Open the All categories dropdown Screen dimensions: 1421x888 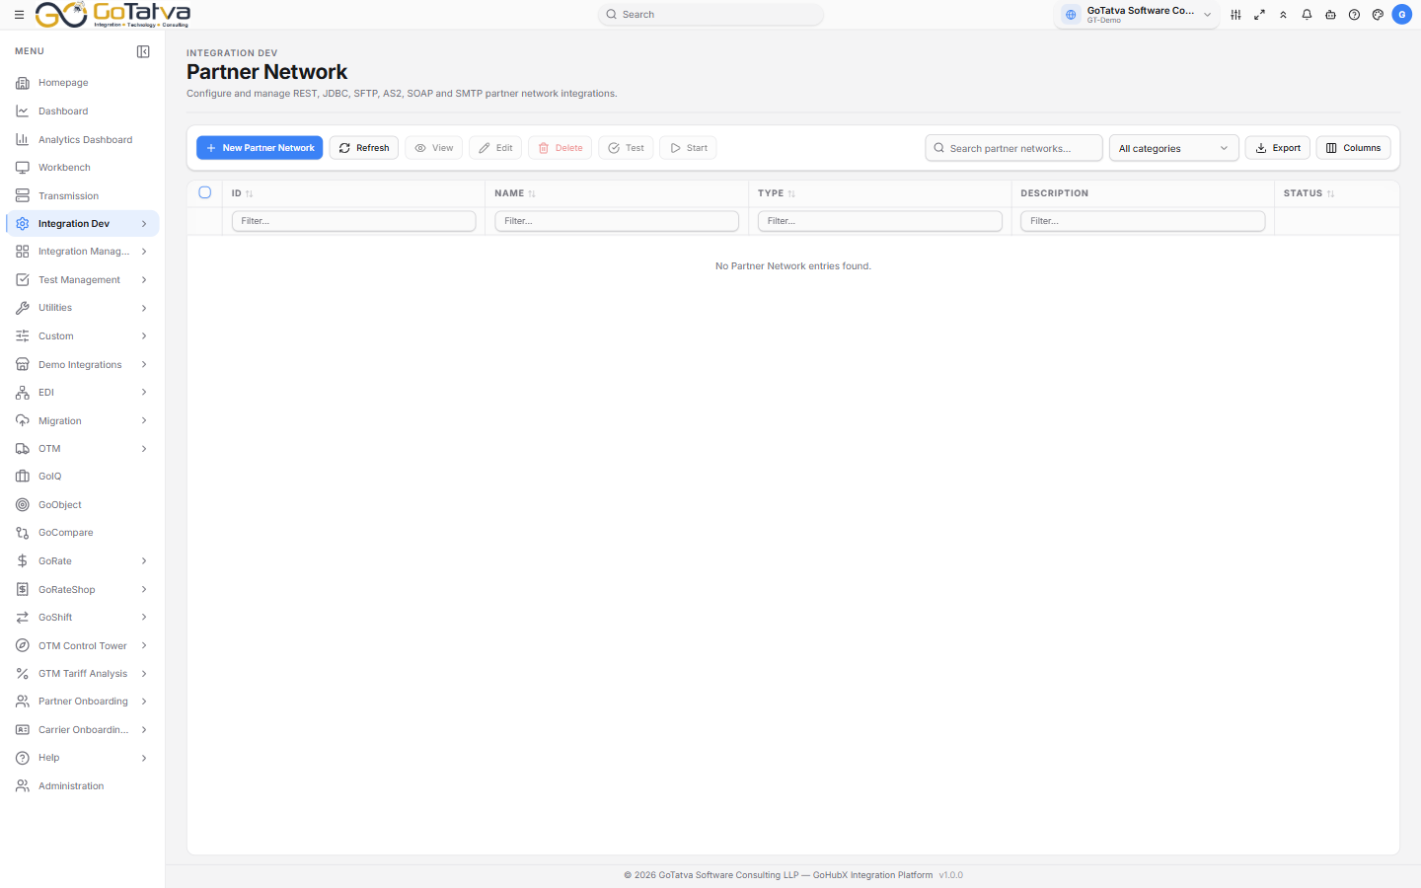click(x=1173, y=148)
